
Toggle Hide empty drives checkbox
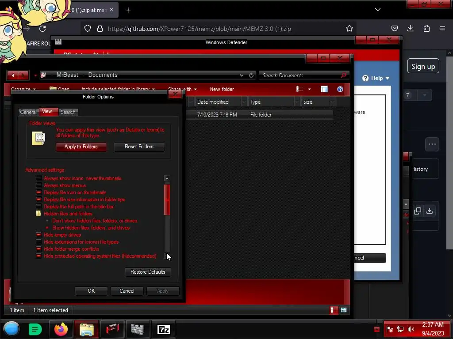tap(38, 235)
